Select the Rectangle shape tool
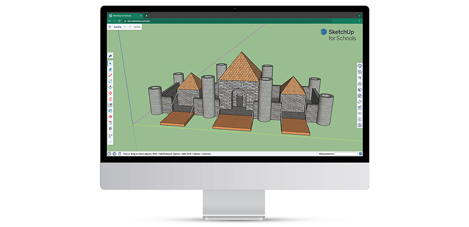The height and width of the screenshot is (227, 469). tap(110, 81)
